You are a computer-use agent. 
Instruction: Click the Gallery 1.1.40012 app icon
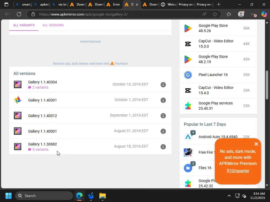pyautogui.click(x=18, y=116)
